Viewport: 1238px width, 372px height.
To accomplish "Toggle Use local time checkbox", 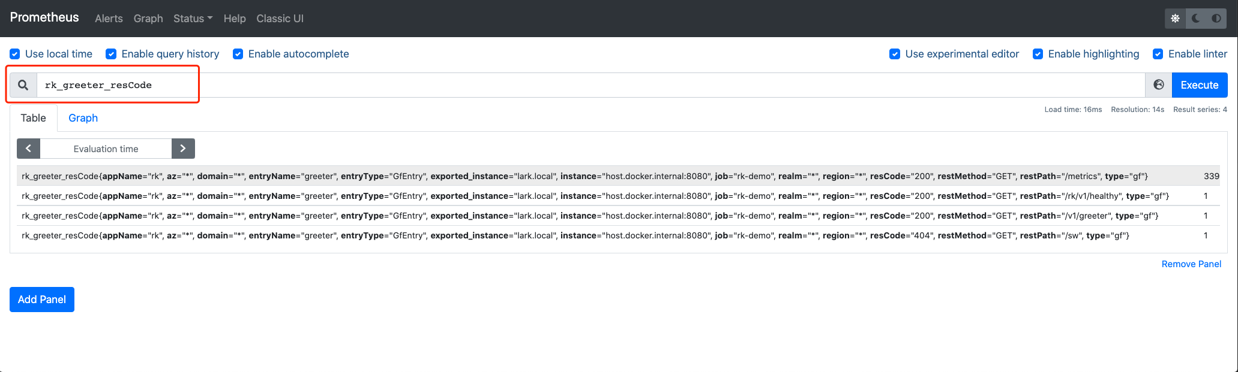I will tap(15, 54).
